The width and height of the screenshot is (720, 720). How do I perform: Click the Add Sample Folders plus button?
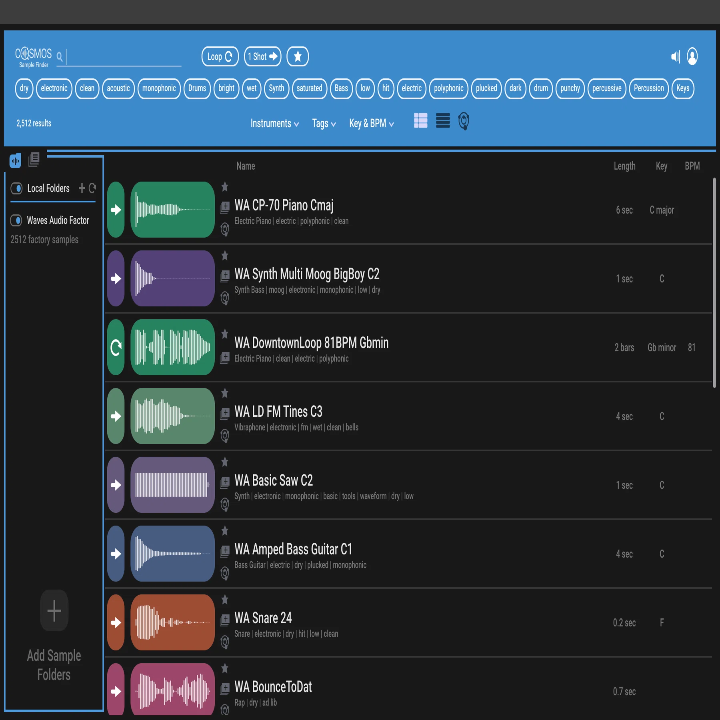point(54,610)
